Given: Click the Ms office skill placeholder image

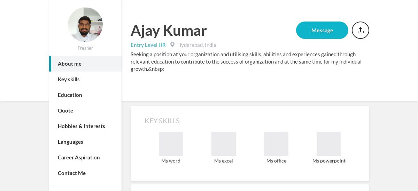Looking at the screenshot, I should click(x=276, y=144).
